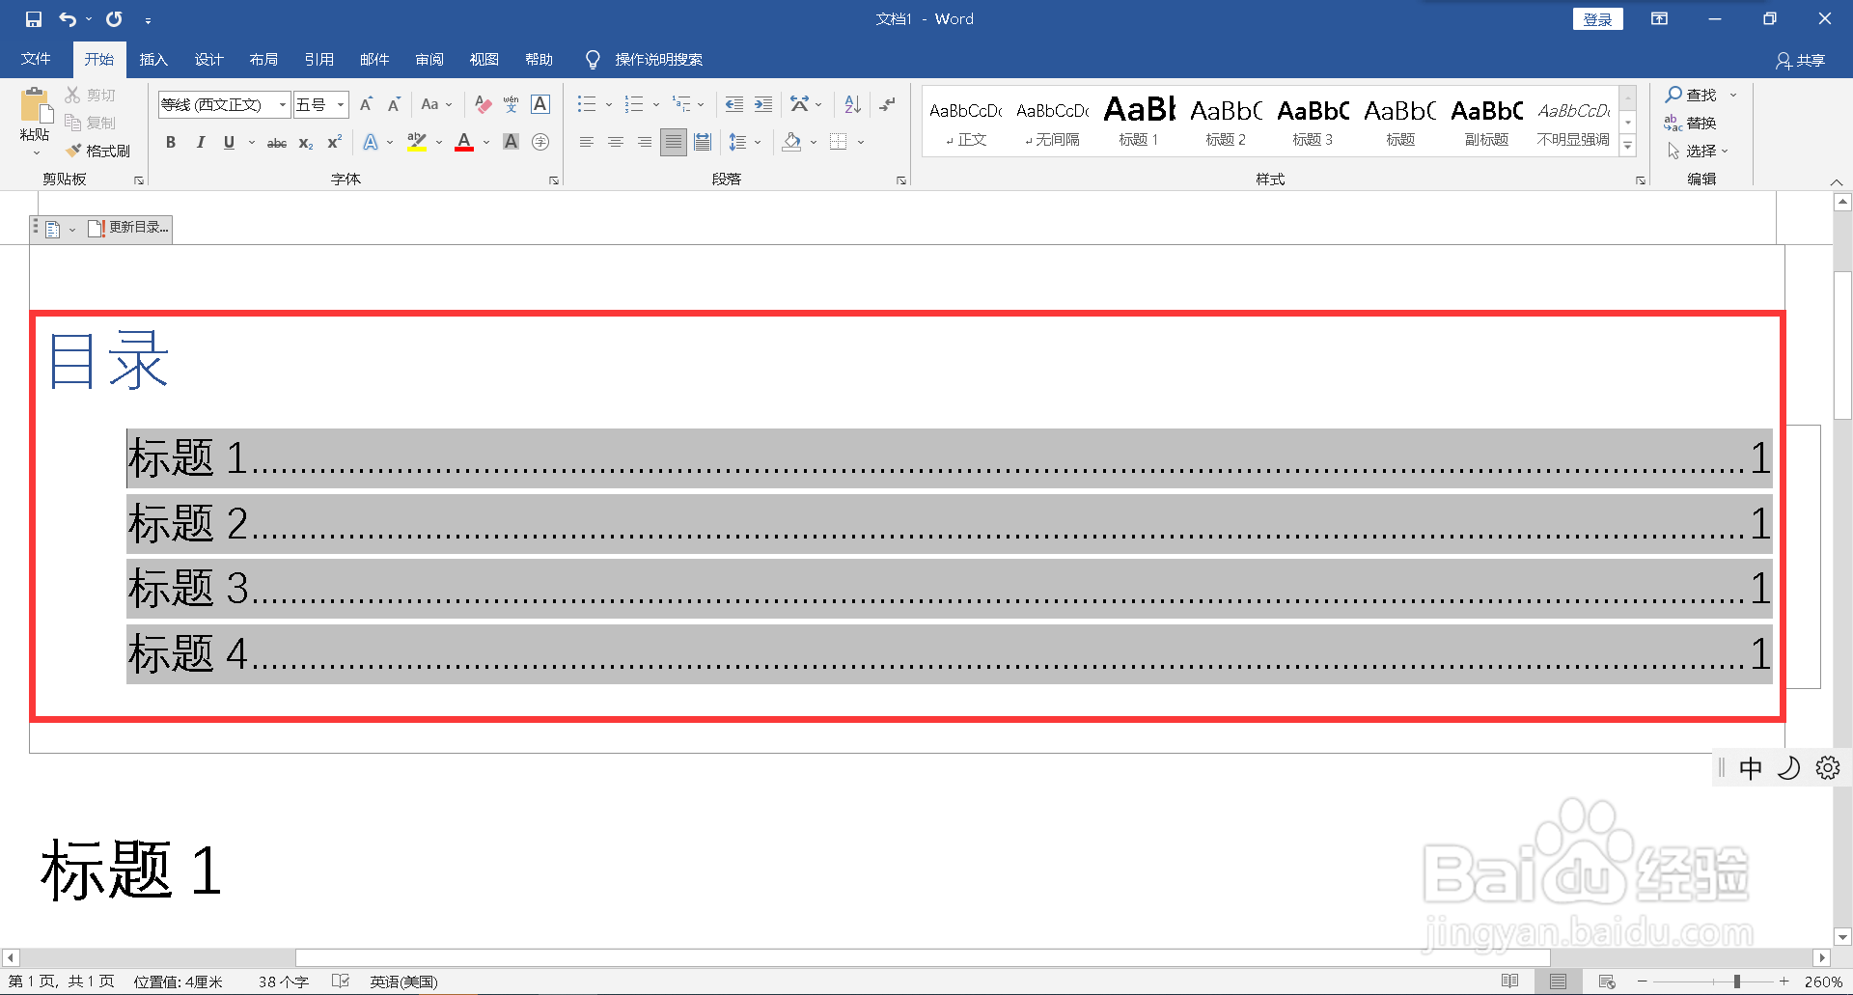
Task: Insert enclosed character icon
Action: point(540,143)
